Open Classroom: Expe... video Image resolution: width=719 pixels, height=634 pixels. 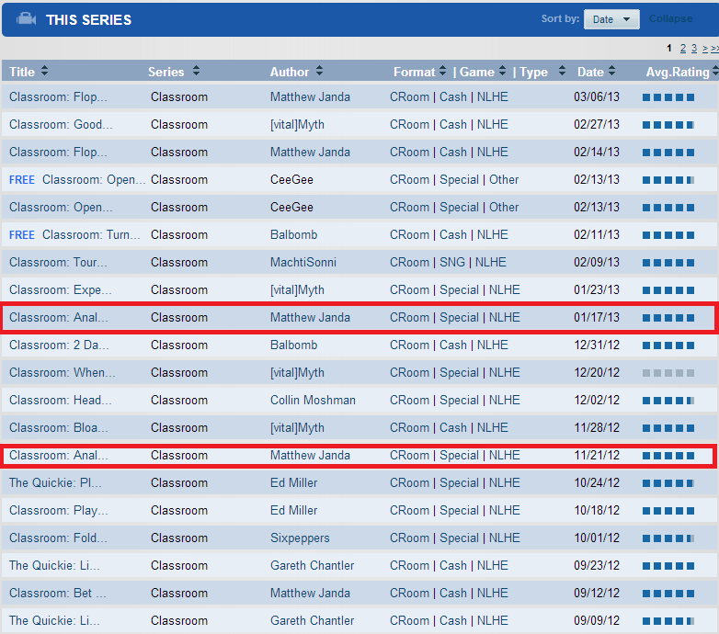click(60, 290)
